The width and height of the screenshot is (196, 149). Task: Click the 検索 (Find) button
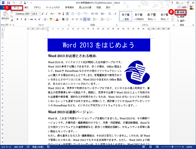(x=181, y=12)
